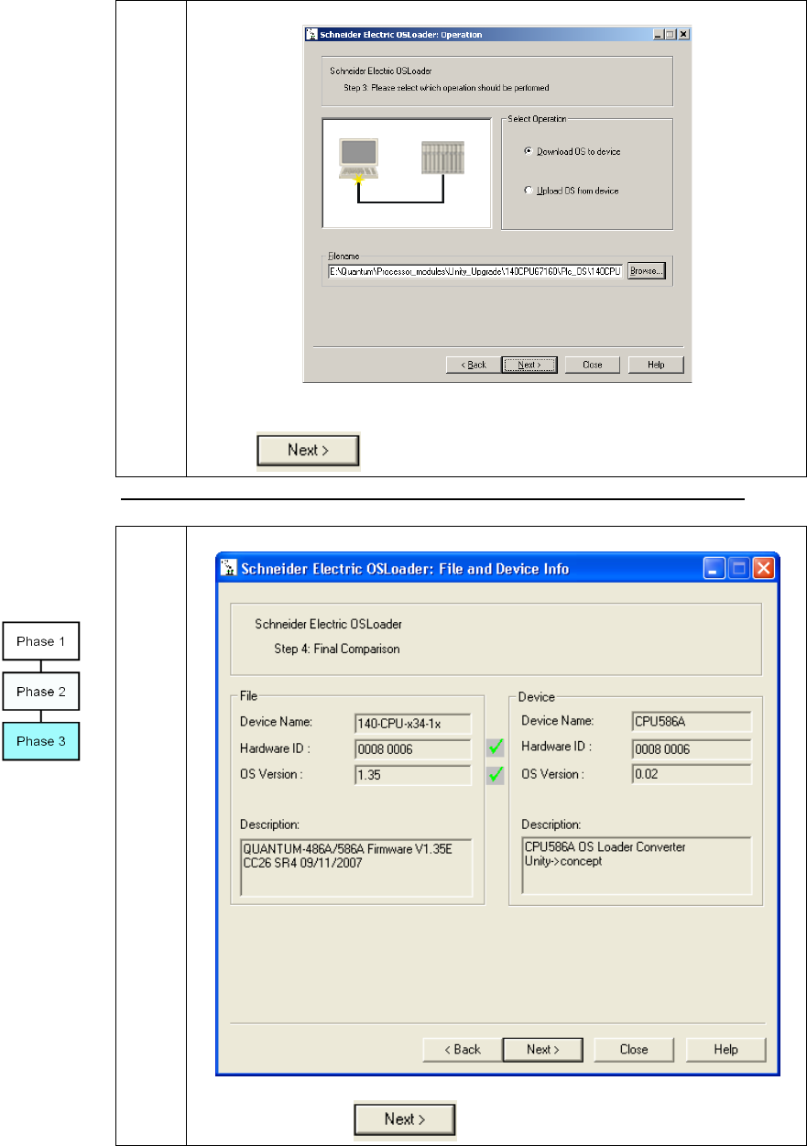Click the Device Hardware ID field
807x1146 pixels.
pyautogui.click(x=692, y=749)
